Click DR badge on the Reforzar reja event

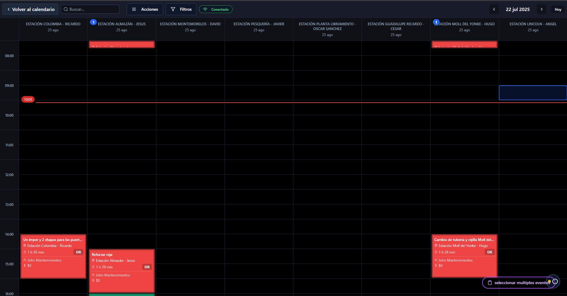click(147, 267)
